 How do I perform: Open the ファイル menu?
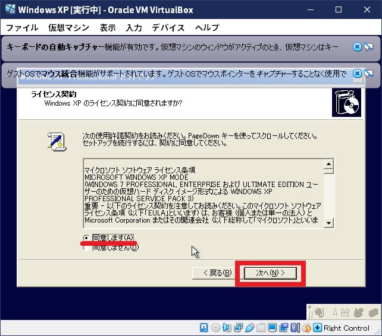coord(22,27)
